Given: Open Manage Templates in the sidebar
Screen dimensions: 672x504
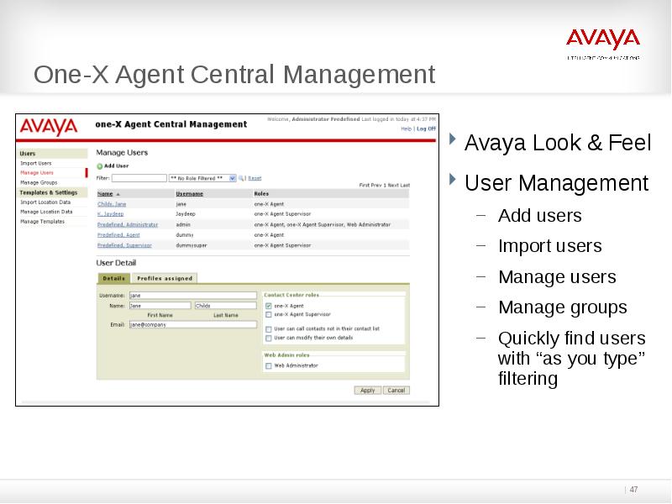Looking at the screenshot, I should click(x=43, y=222).
